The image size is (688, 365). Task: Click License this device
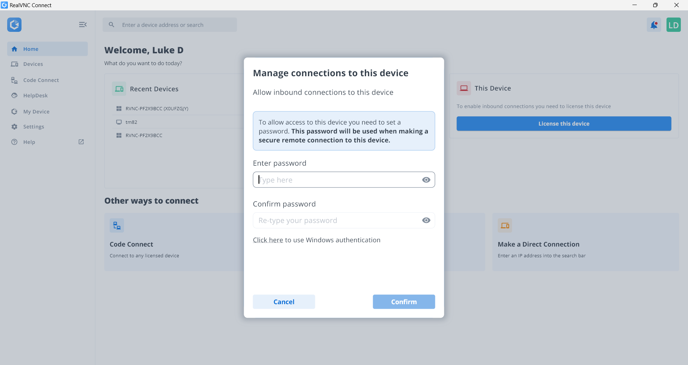pos(563,123)
